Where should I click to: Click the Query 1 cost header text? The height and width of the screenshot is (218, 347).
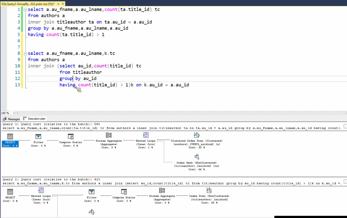(x=51, y=124)
